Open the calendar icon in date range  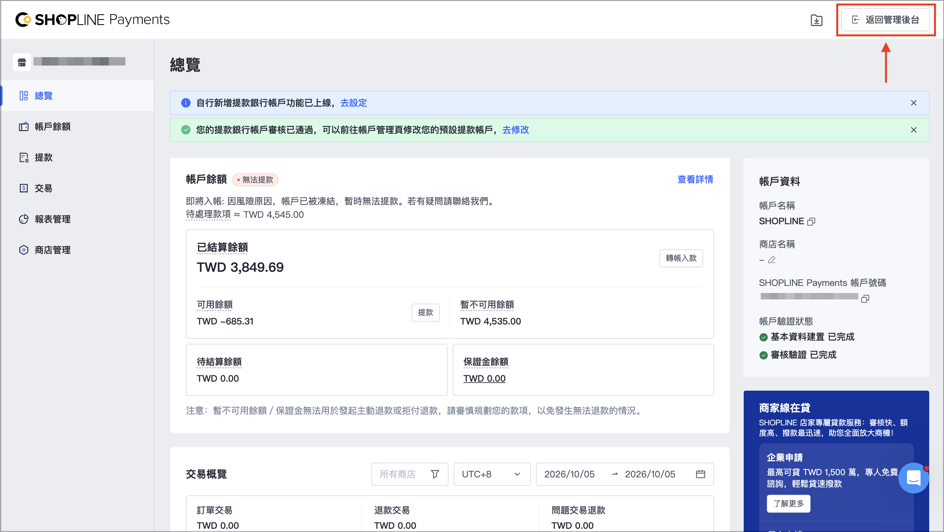[x=700, y=474]
